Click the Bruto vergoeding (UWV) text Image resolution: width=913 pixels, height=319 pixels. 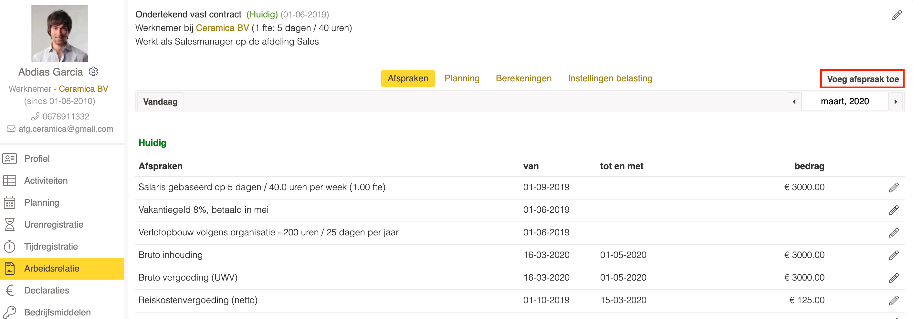pos(188,278)
